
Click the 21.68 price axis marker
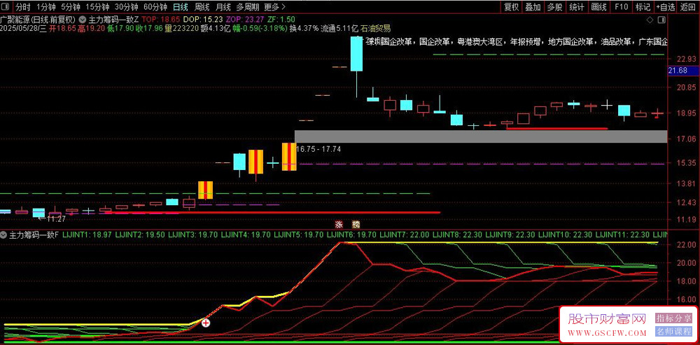click(678, 71)
